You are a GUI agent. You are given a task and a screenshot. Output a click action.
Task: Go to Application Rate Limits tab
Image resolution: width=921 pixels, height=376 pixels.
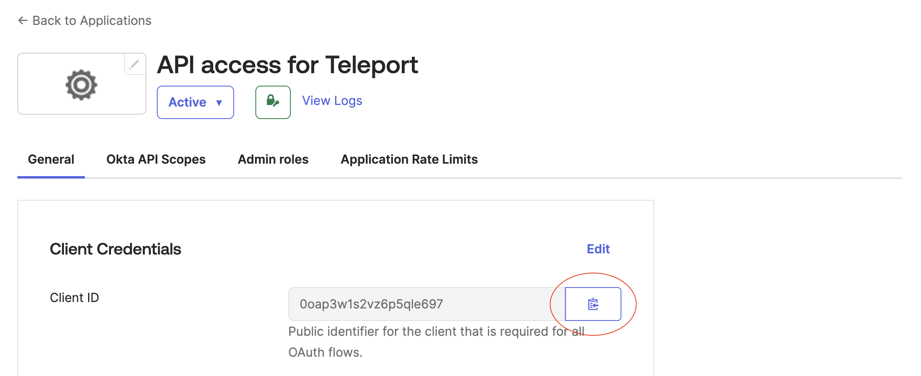tap(409, 159)
